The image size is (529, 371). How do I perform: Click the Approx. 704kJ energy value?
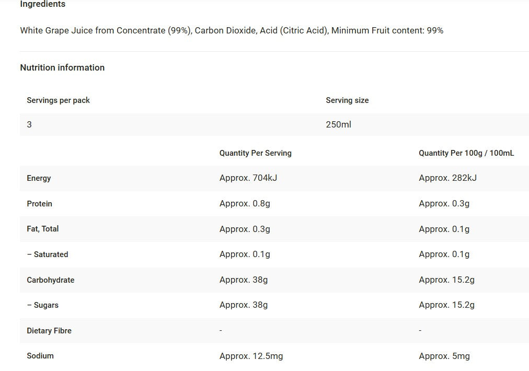tap(248, 178)
